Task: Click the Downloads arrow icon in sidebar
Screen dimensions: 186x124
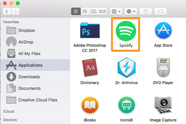Action: point(11,77)
